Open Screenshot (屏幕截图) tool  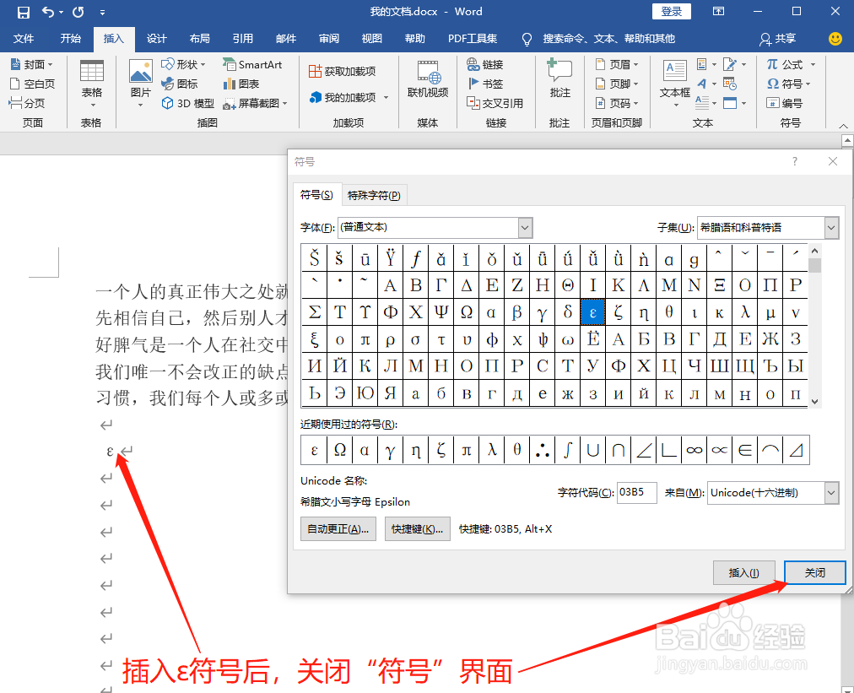click(255, 103)
